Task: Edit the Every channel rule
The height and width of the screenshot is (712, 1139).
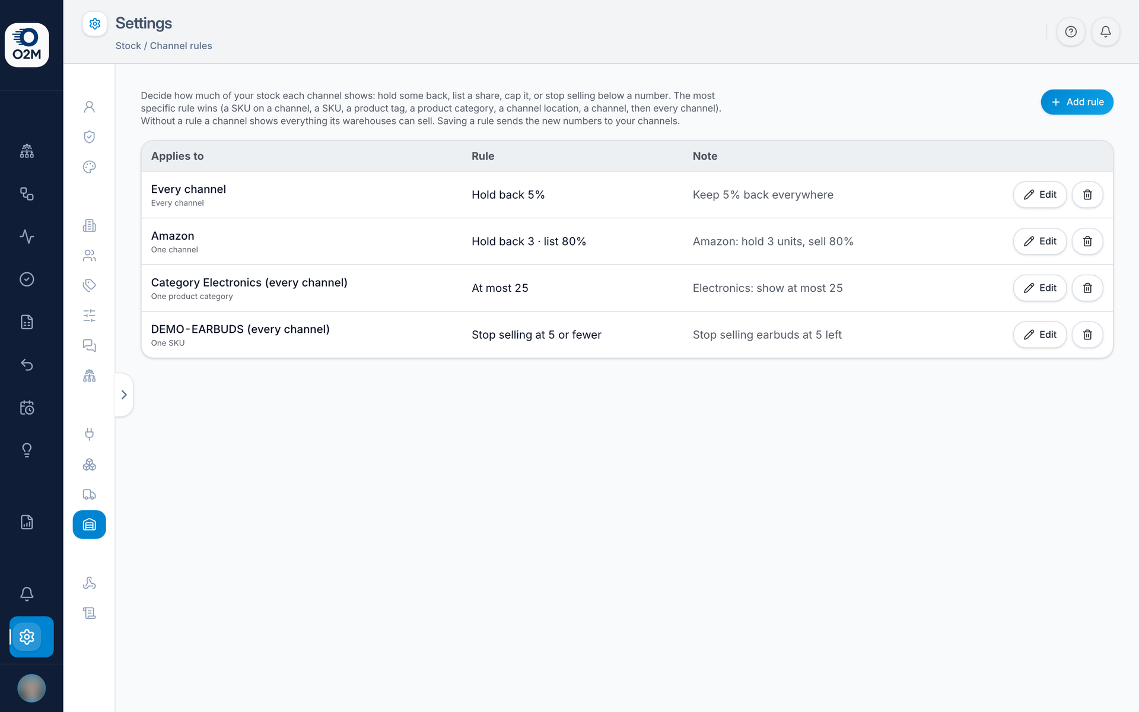Action: 1040,195
